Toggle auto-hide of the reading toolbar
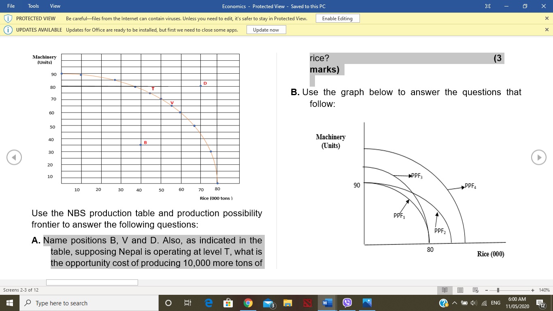 coord(487,6)
